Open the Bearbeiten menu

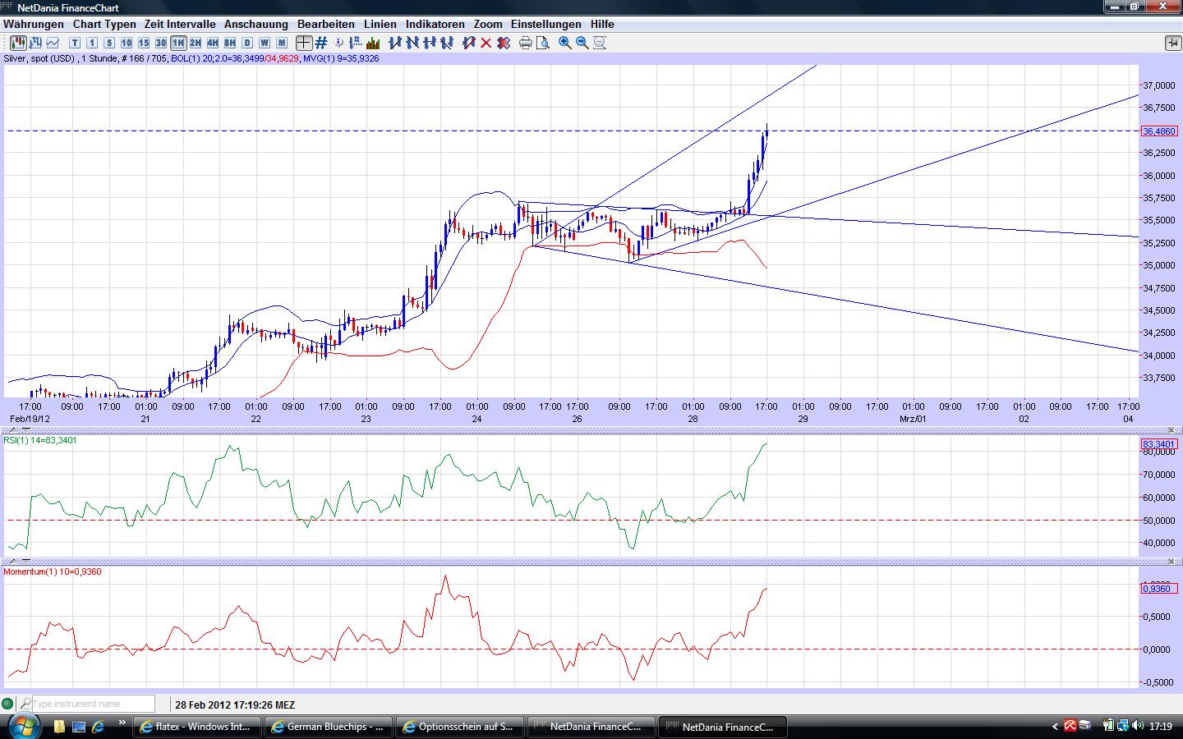pyautogui.click(x=326, y=25)
